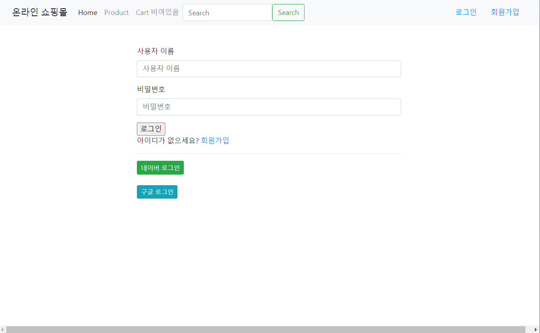Sign in with 네이버 로그인 button
Screen dimensions: 540x333
click(160, 167)
